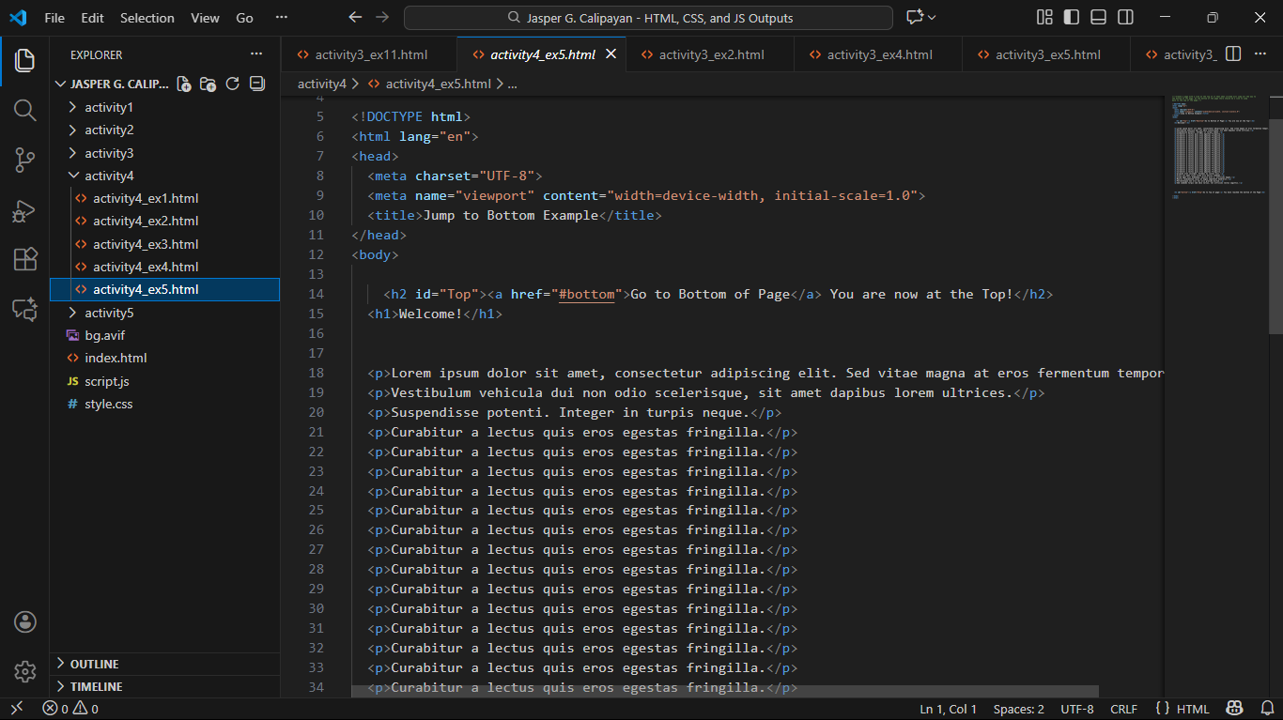Open the Extensions view

point(25,260)
